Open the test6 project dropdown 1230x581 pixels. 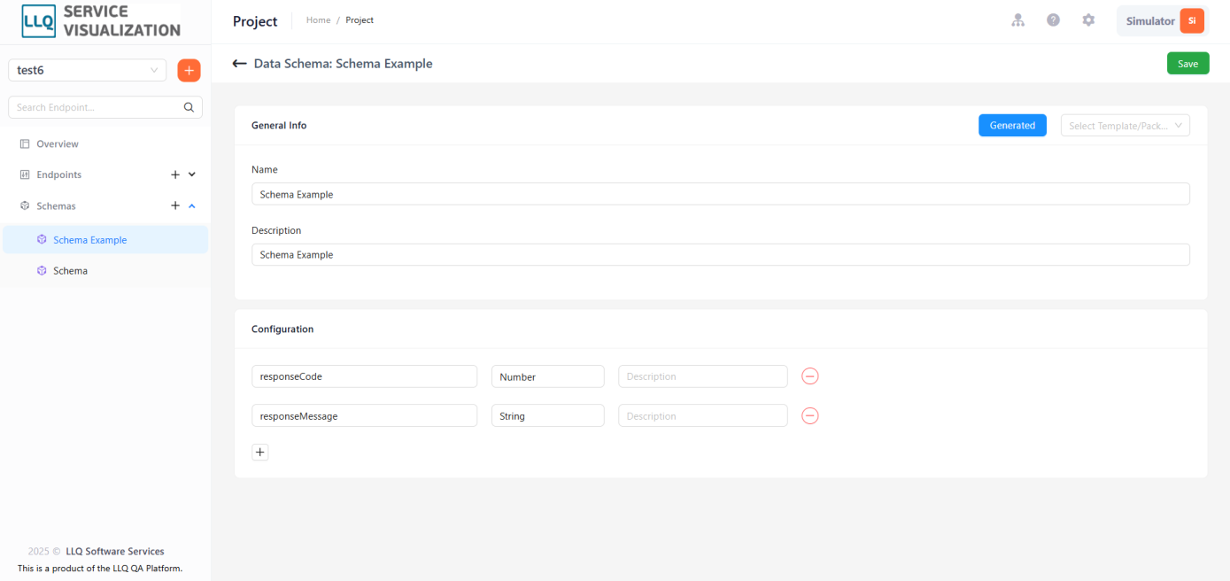coord(88,70)
